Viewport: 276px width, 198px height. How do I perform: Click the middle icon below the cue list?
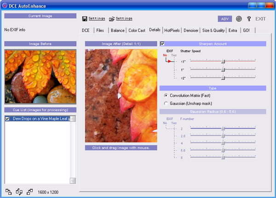pos(19,191)
